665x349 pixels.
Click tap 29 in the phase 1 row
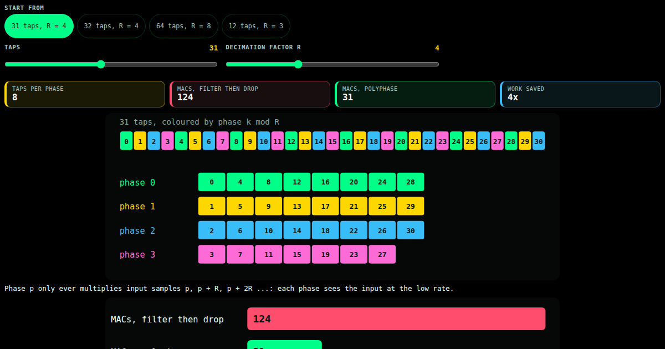(x=411, y=206)
